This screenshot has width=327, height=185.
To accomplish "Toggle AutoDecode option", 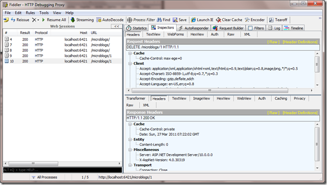I will (x=110, y=20).
